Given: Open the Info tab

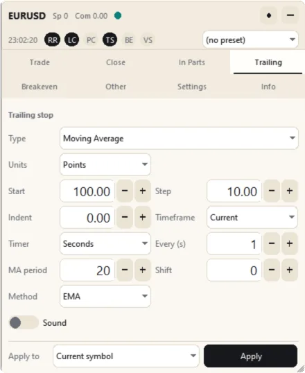Looking at the screenshot, I should click(x=268, y=87).
